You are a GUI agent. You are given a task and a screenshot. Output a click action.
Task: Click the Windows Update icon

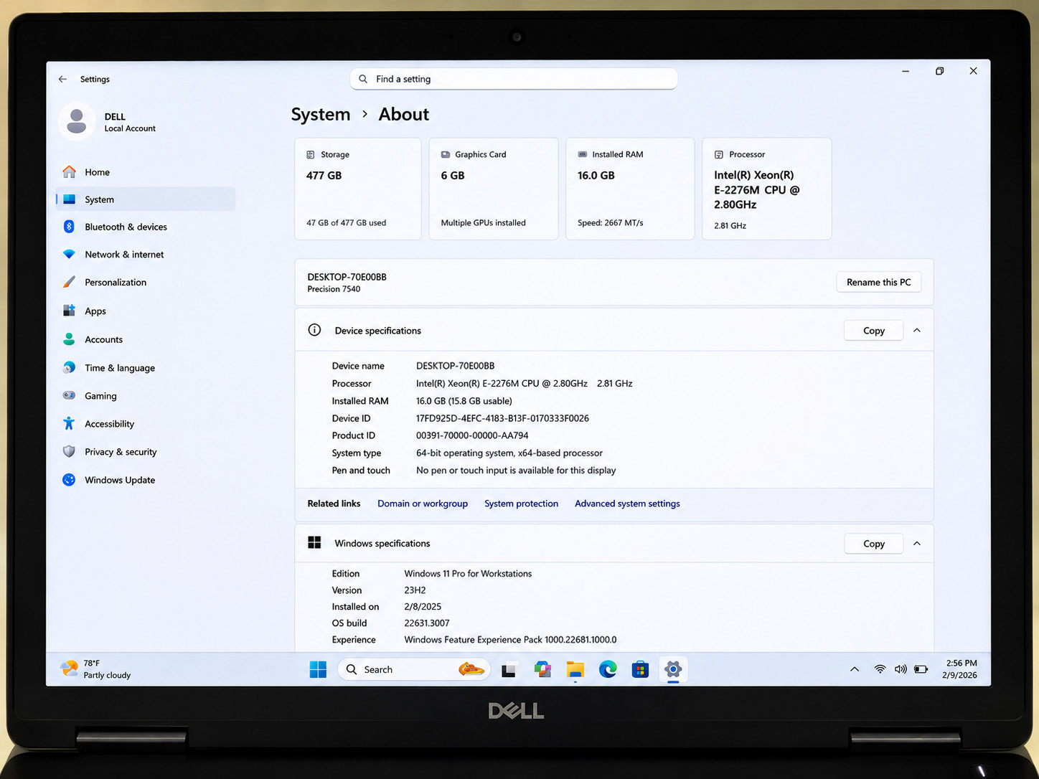pos(69,480)
